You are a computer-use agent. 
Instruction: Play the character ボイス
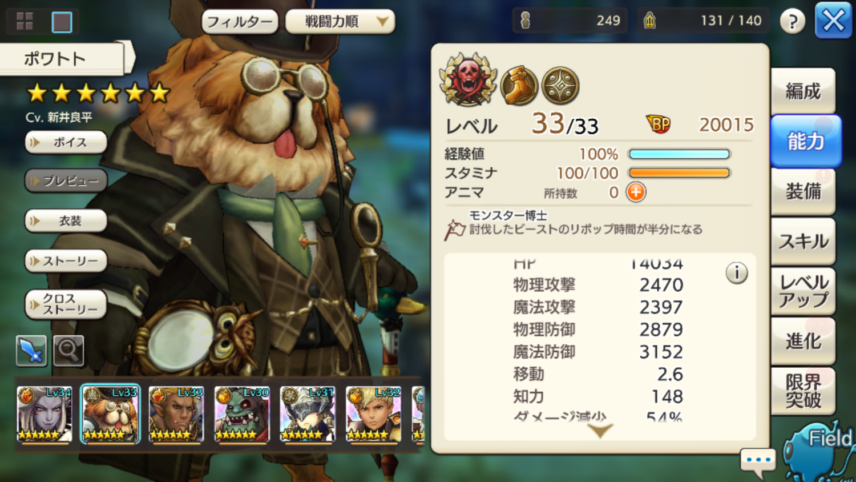click(66, 142)
